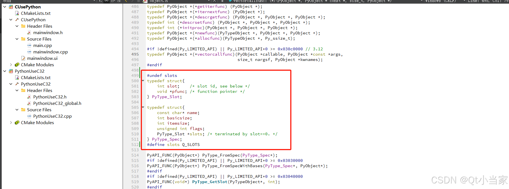Click the CUsePython hammer target icon
Image resolution: width=509 pixels, height=189 pixels.
point(17,20)
